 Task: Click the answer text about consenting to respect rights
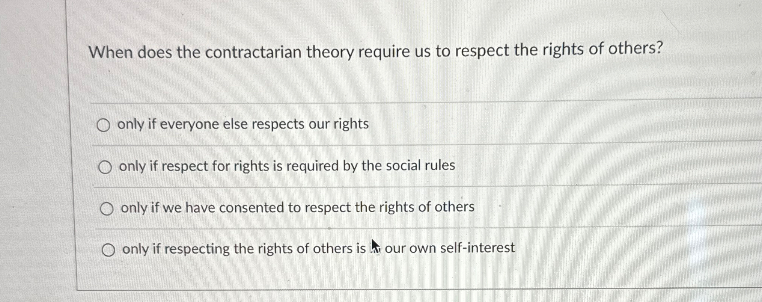(x=297, y=207)
